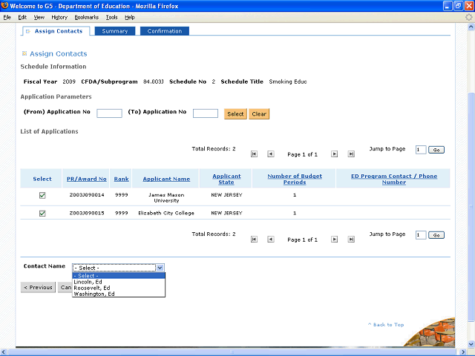Go to last page in bottom pager
The height and width of the screenshot is (356, 475).
point(351,240)
